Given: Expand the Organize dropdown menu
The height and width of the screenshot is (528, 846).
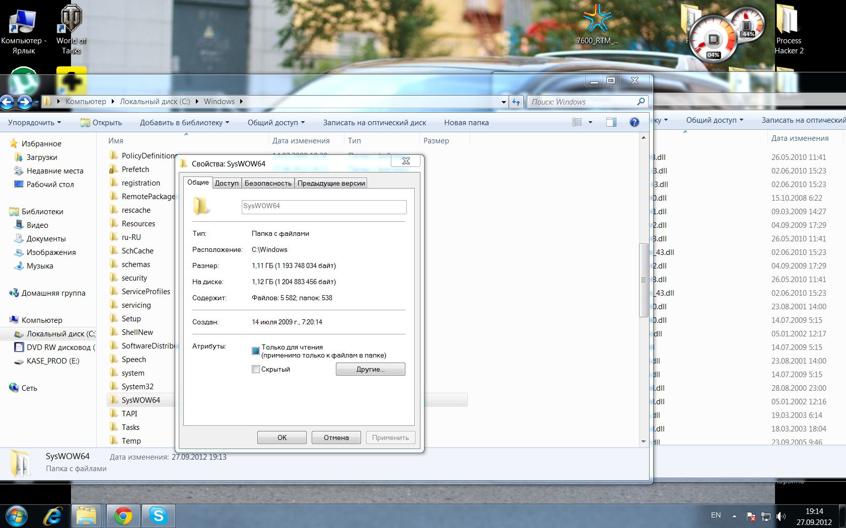Looking at the screenshot, I should coord(34,123).
